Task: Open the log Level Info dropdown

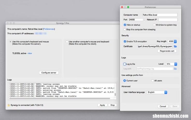Action: click(171, 64)
